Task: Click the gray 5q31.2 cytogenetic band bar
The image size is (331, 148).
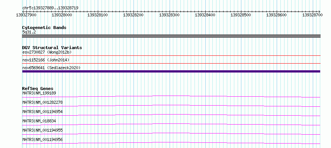Action: pyautogui.click(x=171, y=36)
